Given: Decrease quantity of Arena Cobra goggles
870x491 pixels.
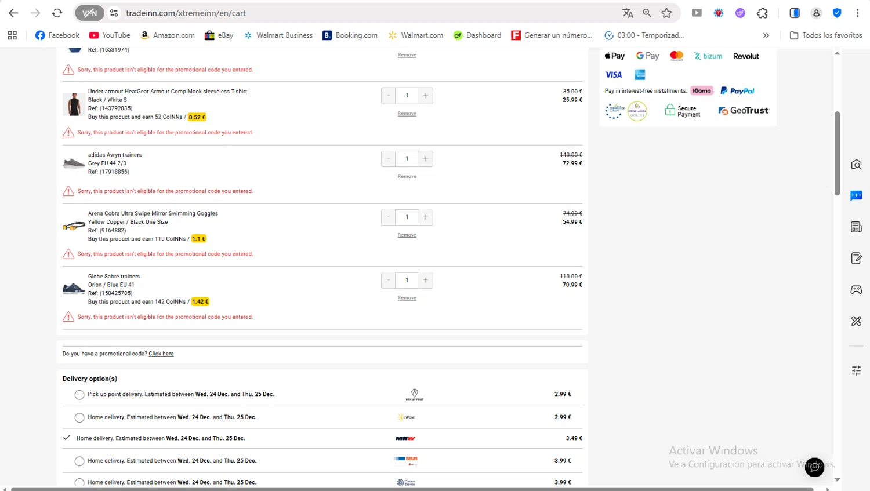Looking at the screenshot, I should point(389,217).
